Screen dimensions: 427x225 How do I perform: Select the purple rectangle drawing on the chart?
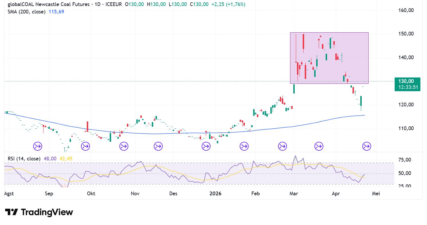[329, 58]
